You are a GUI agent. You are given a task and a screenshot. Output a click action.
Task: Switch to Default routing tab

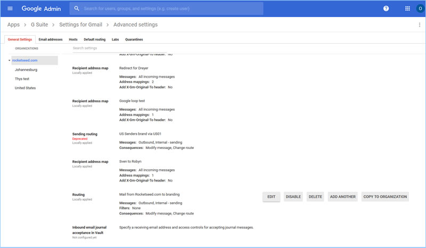coord(95,39)
